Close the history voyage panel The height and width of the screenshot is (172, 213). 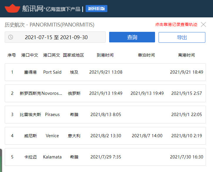(203, 25)
